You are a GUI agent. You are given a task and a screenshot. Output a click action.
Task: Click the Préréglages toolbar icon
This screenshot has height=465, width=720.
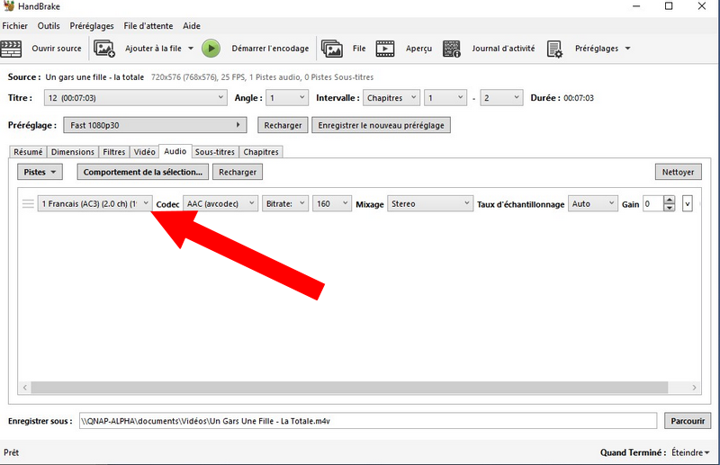[x=555, y=49]
